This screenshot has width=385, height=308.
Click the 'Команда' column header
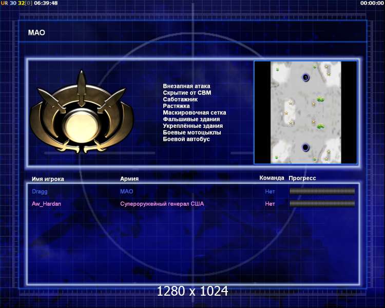click(x=272, y=178)
